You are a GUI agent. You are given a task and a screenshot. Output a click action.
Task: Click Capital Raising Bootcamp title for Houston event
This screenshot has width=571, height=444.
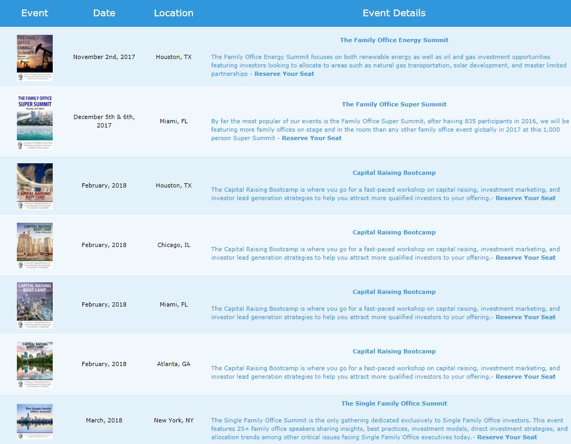coord(394,173)
